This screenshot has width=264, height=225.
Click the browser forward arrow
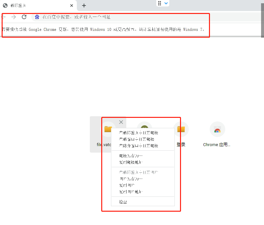13,17
